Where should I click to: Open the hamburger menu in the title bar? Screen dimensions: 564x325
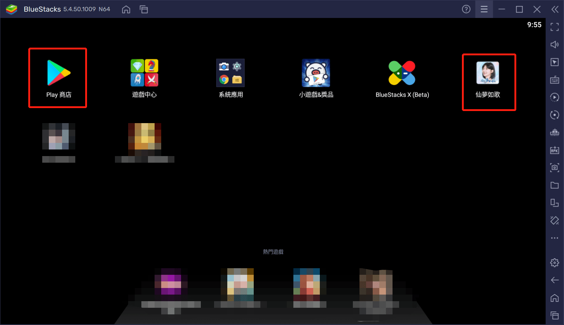point(484,9)
